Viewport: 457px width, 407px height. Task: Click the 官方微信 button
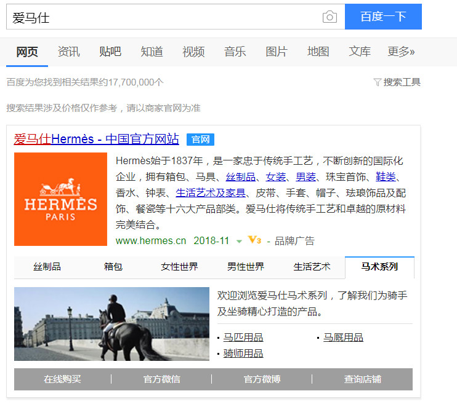162,379
